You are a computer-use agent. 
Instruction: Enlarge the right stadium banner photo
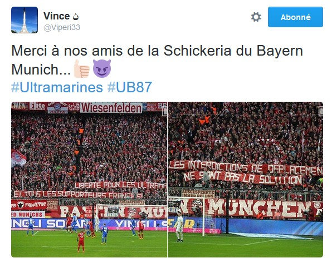pyautogui.click(x=246, y=180)
